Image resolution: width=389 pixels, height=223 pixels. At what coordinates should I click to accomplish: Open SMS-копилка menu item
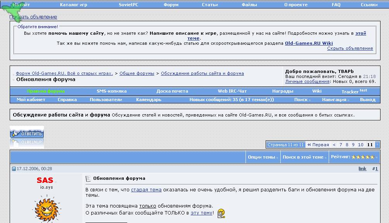(112, 91)
